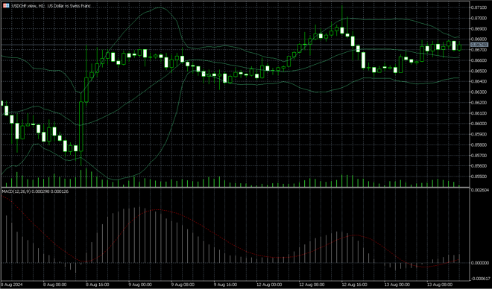
Task: Click the "13 Aug 00:00" time axis label
Action: (397, 285)
